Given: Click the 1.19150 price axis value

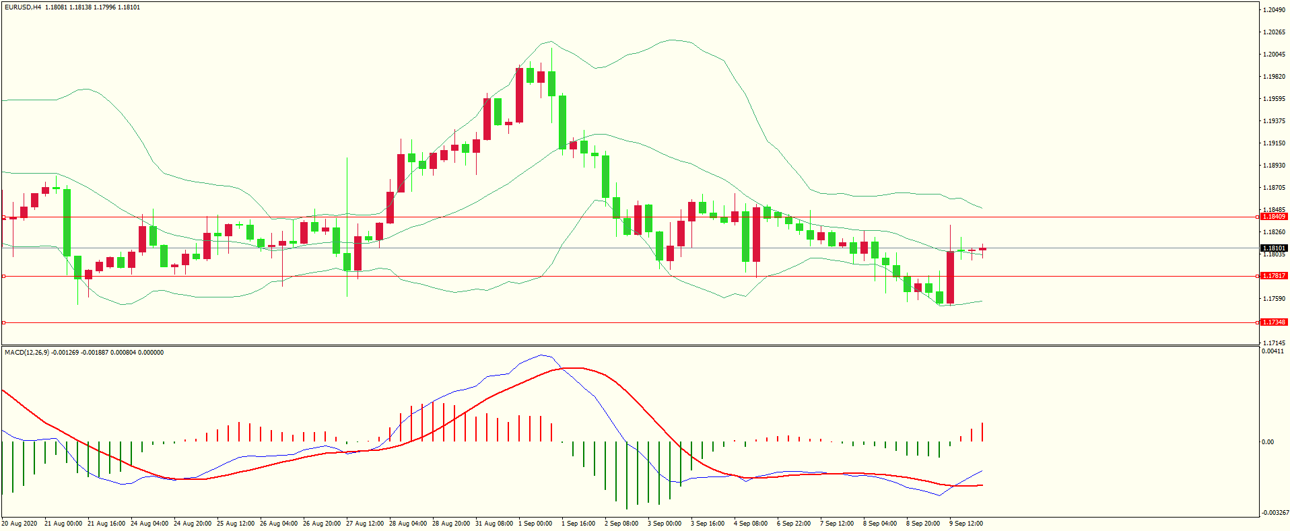Looking at the screenshot, I should 1275,143.
